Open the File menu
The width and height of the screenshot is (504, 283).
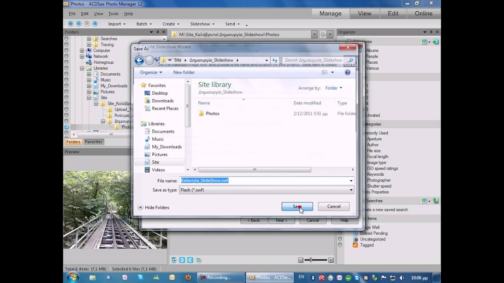click(x=72, y=14)
